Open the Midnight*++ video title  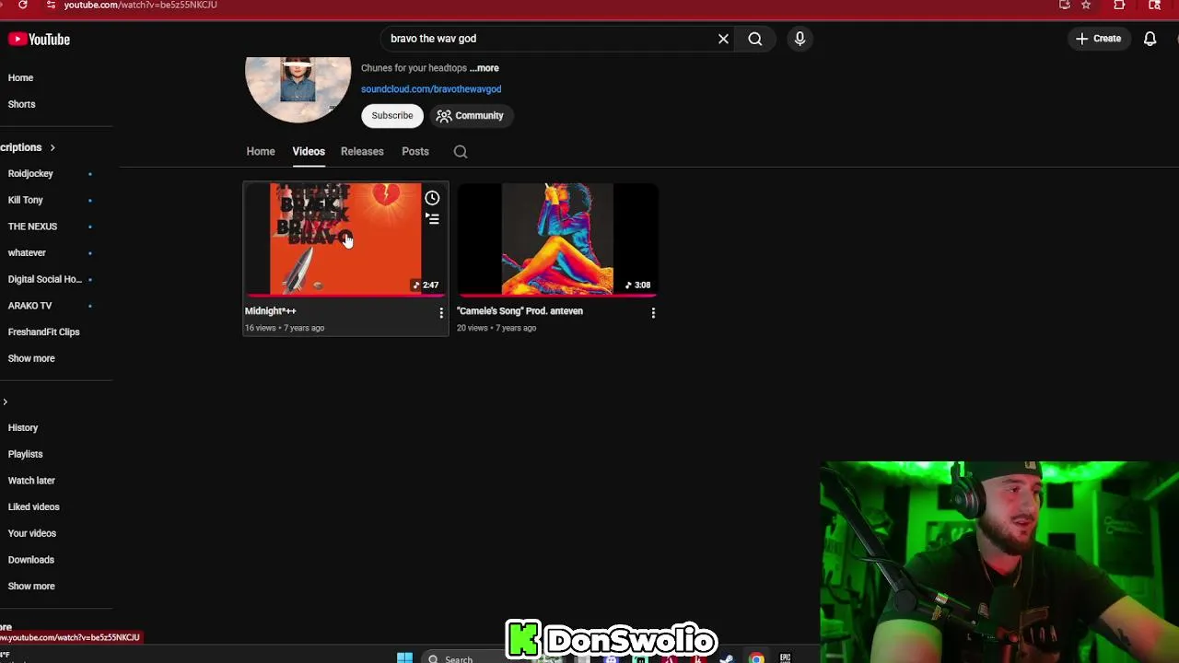[x=270, y=311]
